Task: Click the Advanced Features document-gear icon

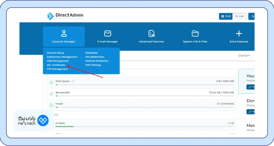Action: pos(151,33)
